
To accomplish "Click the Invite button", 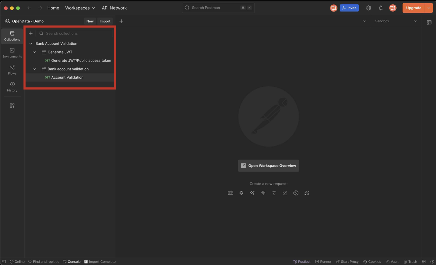I will pyautogui.click(x=349, y=8).
